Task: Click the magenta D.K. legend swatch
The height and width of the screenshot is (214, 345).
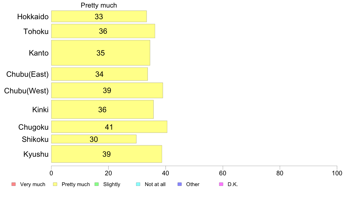Action: (x=221, y=184)
